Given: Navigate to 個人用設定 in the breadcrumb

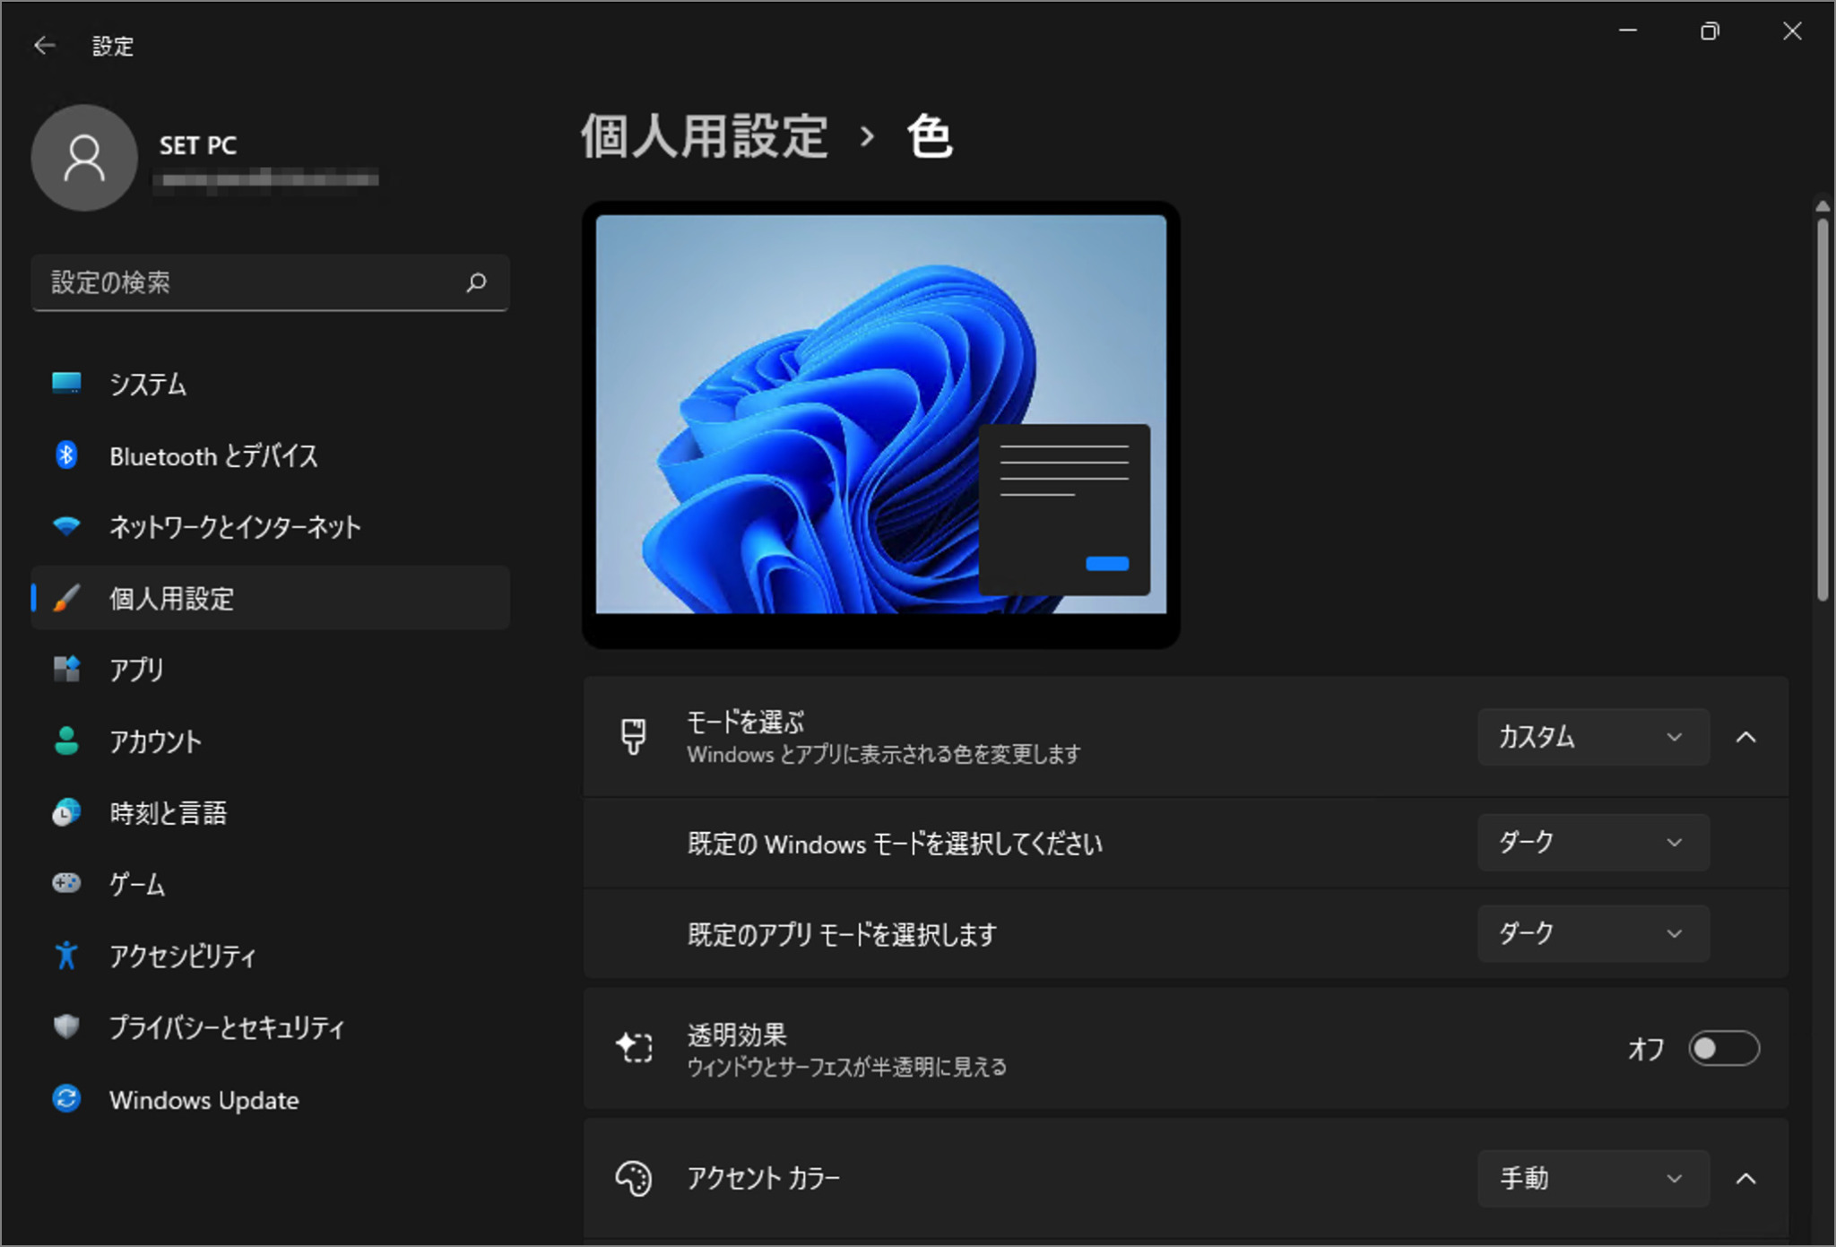Looking at the screenshot, I should (x=704, y=136).
